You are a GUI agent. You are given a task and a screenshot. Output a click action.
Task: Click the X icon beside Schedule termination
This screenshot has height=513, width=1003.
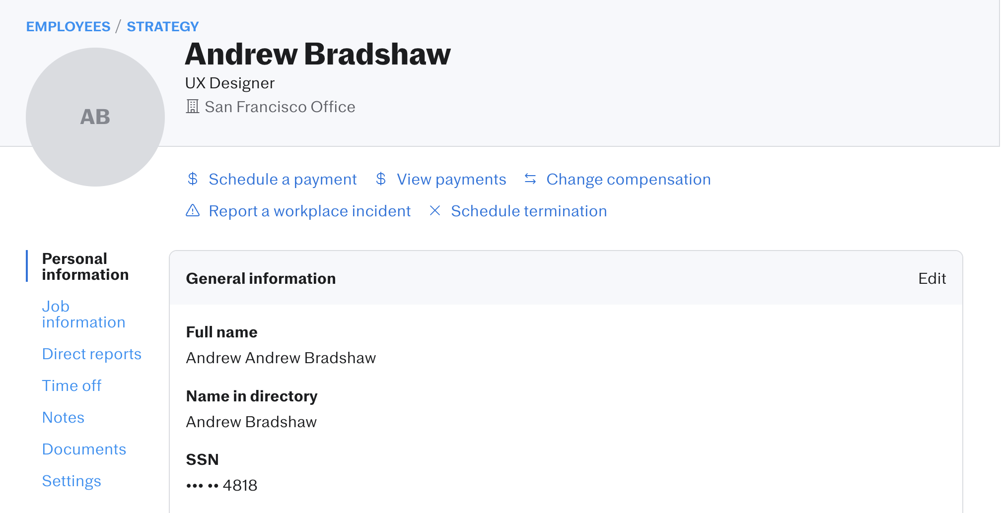435,211
